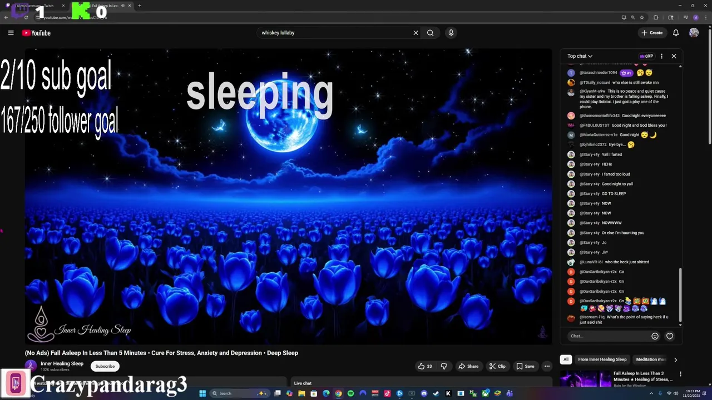This screenshot has width=712, height=400.
Task: Open a new browser tab
Action: tap(139, 6)
